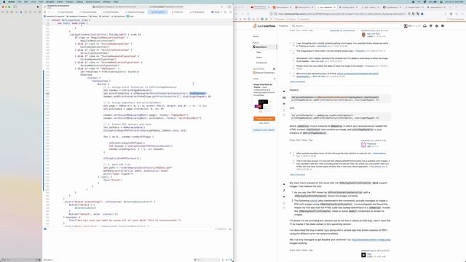The width and height of the screenshot is (466, 262).
Task: Click the highlighted htmlContent token in code
Action: tap(197, 93)
